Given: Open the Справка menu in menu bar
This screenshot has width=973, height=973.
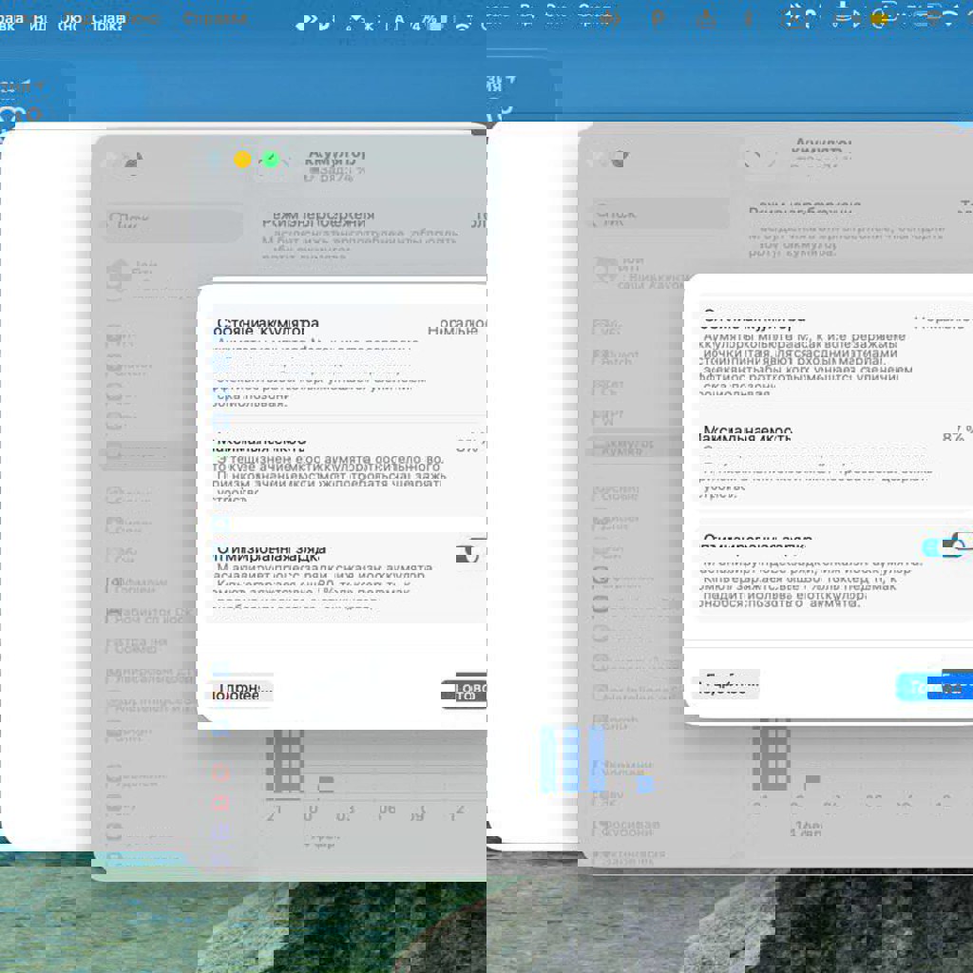Looking at the screenshot, I should click(215, 18).
